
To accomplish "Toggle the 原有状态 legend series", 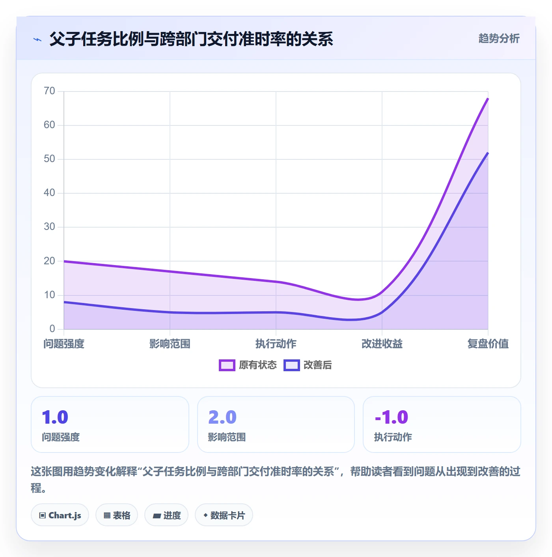I will click(x=248, y=365).
